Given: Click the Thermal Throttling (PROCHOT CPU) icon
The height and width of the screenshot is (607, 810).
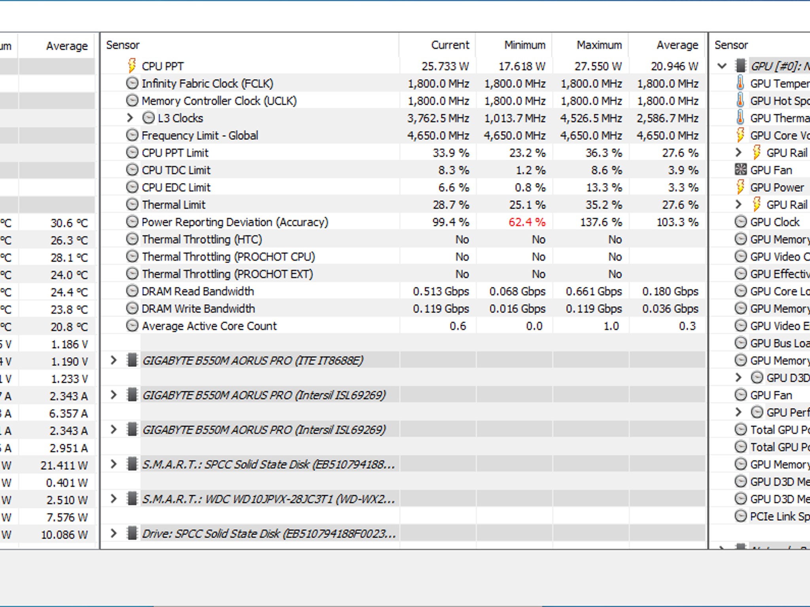Looking at the screenshot, I should pyautogui.click(x=132, y=256).
